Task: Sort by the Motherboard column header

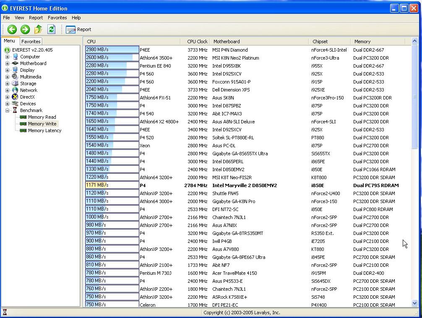Action: [x=259, y=42]
